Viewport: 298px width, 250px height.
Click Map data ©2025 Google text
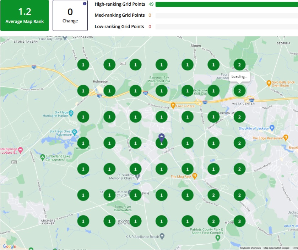pos(276,248)
